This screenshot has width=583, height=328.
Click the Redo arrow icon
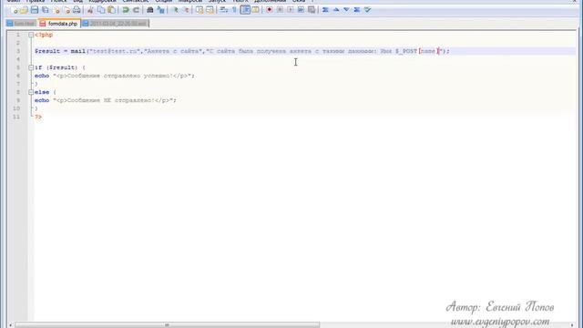[136, 10]
